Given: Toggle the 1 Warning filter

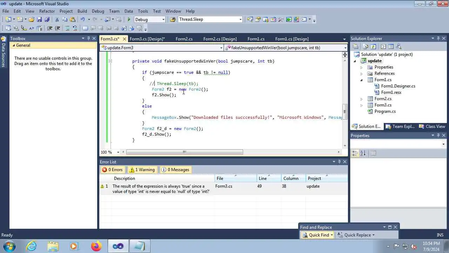Looking at the screenshot, I should point(142,170).
